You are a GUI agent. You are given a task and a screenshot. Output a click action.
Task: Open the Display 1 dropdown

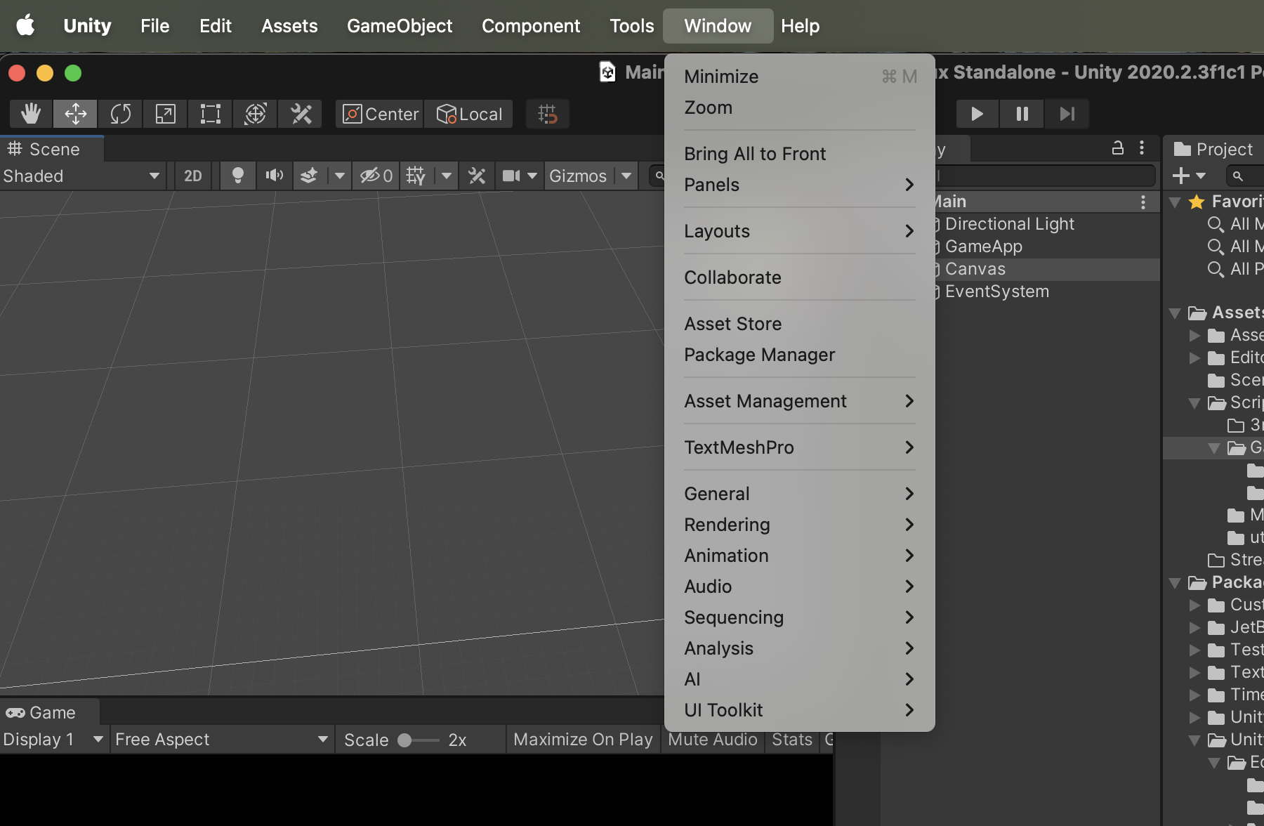point(54,740)
